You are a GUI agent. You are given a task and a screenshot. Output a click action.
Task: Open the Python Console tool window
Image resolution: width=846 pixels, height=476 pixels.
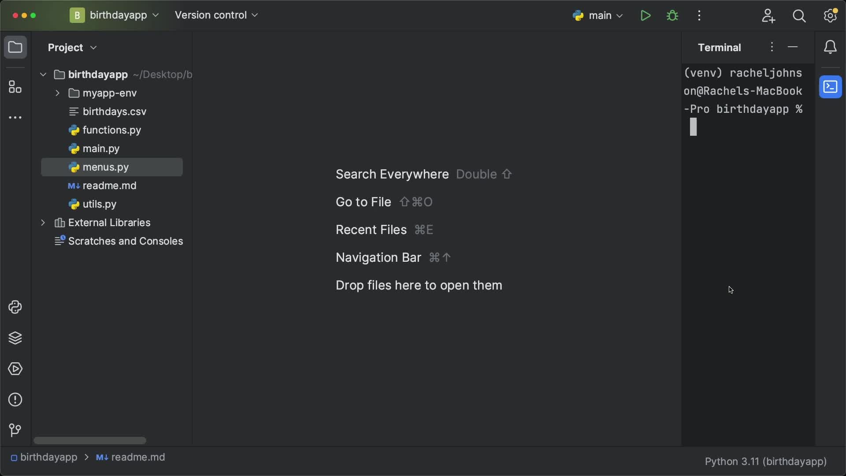click(16, 307)
